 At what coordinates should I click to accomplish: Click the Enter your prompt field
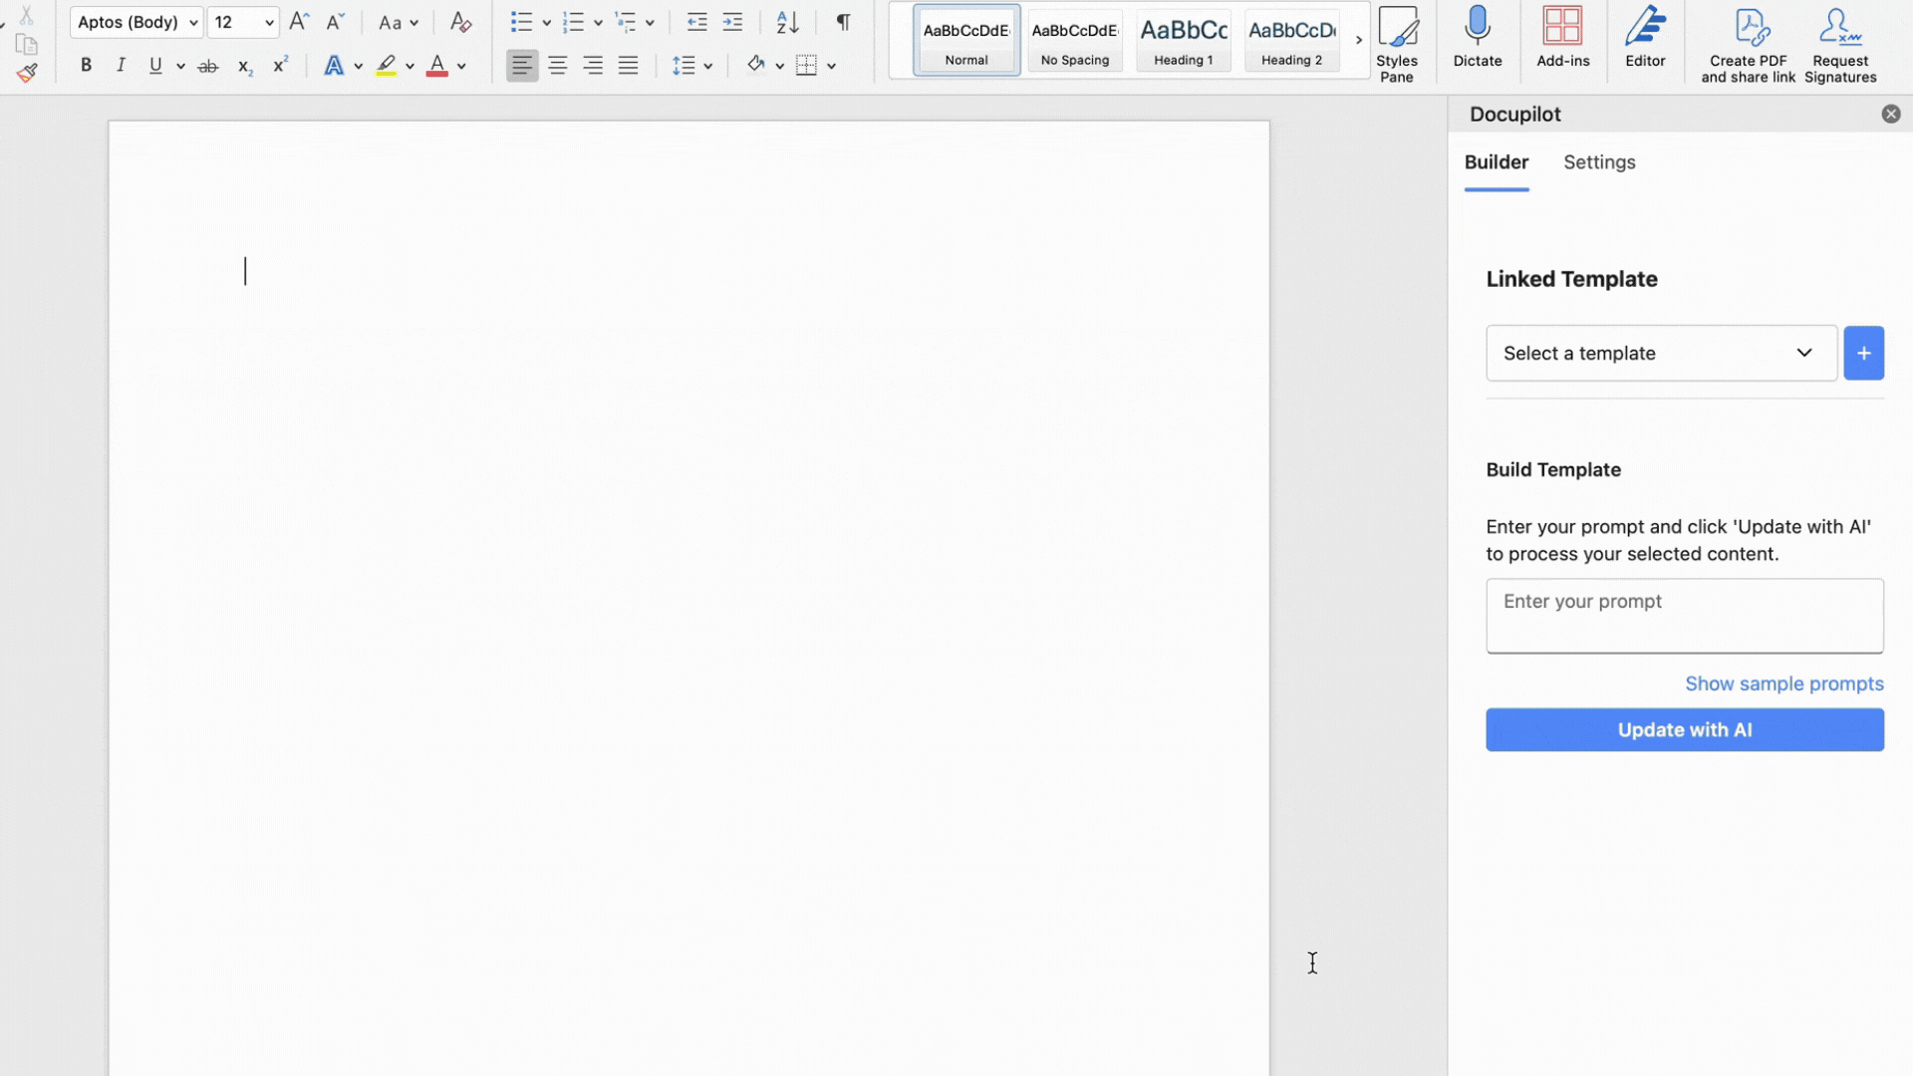pyautogui.click(x=1684, y=615)
